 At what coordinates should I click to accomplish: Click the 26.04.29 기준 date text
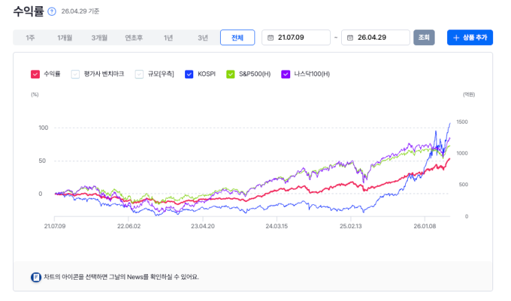80,12
